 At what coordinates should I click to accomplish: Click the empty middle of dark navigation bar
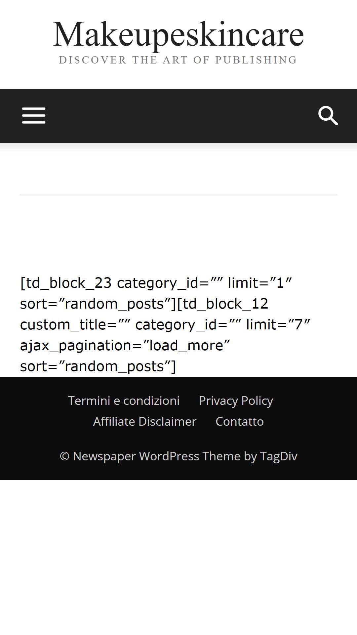(178, 116)
